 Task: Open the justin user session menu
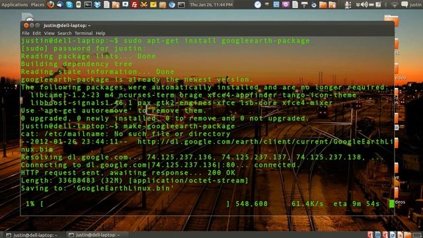pos(416,5)
